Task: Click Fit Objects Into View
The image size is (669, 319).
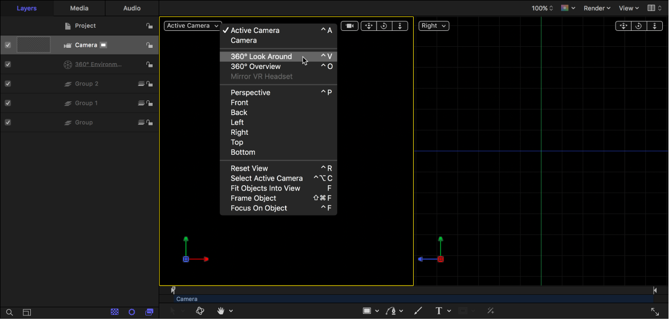Action: [x=266, y=188]
